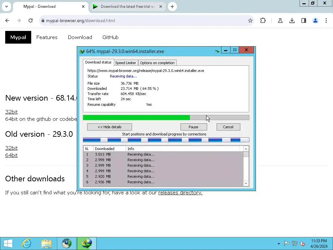Image resolution: width=333 pixels, height=250 pixels.
Task: Switch to the Download latest free trial tab
Action: (128, 7)
